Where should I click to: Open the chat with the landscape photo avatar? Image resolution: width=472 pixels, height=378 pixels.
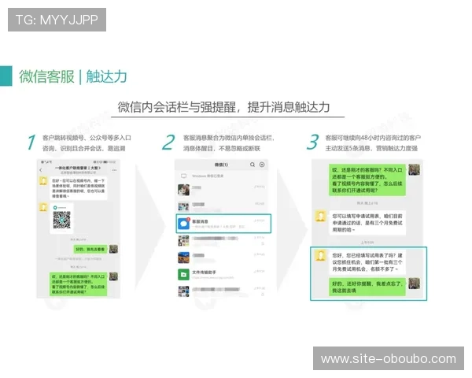(222, 258)
